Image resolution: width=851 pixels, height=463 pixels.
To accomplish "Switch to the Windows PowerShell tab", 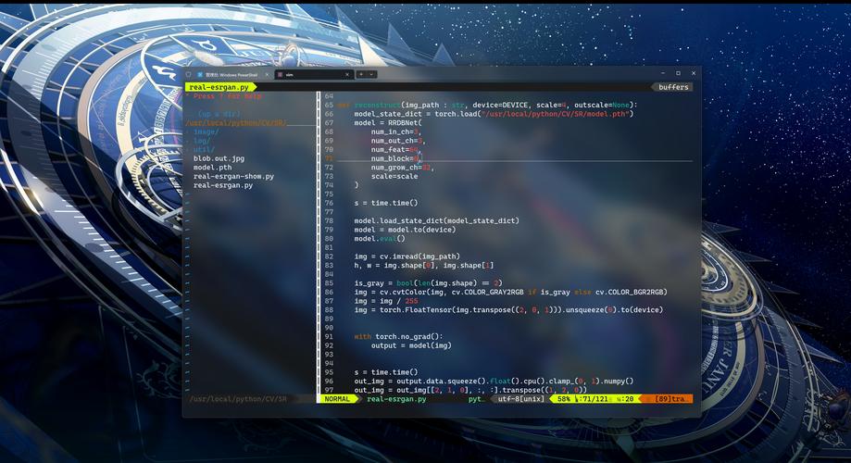I will pyautogui.click(x=232, y=74).
